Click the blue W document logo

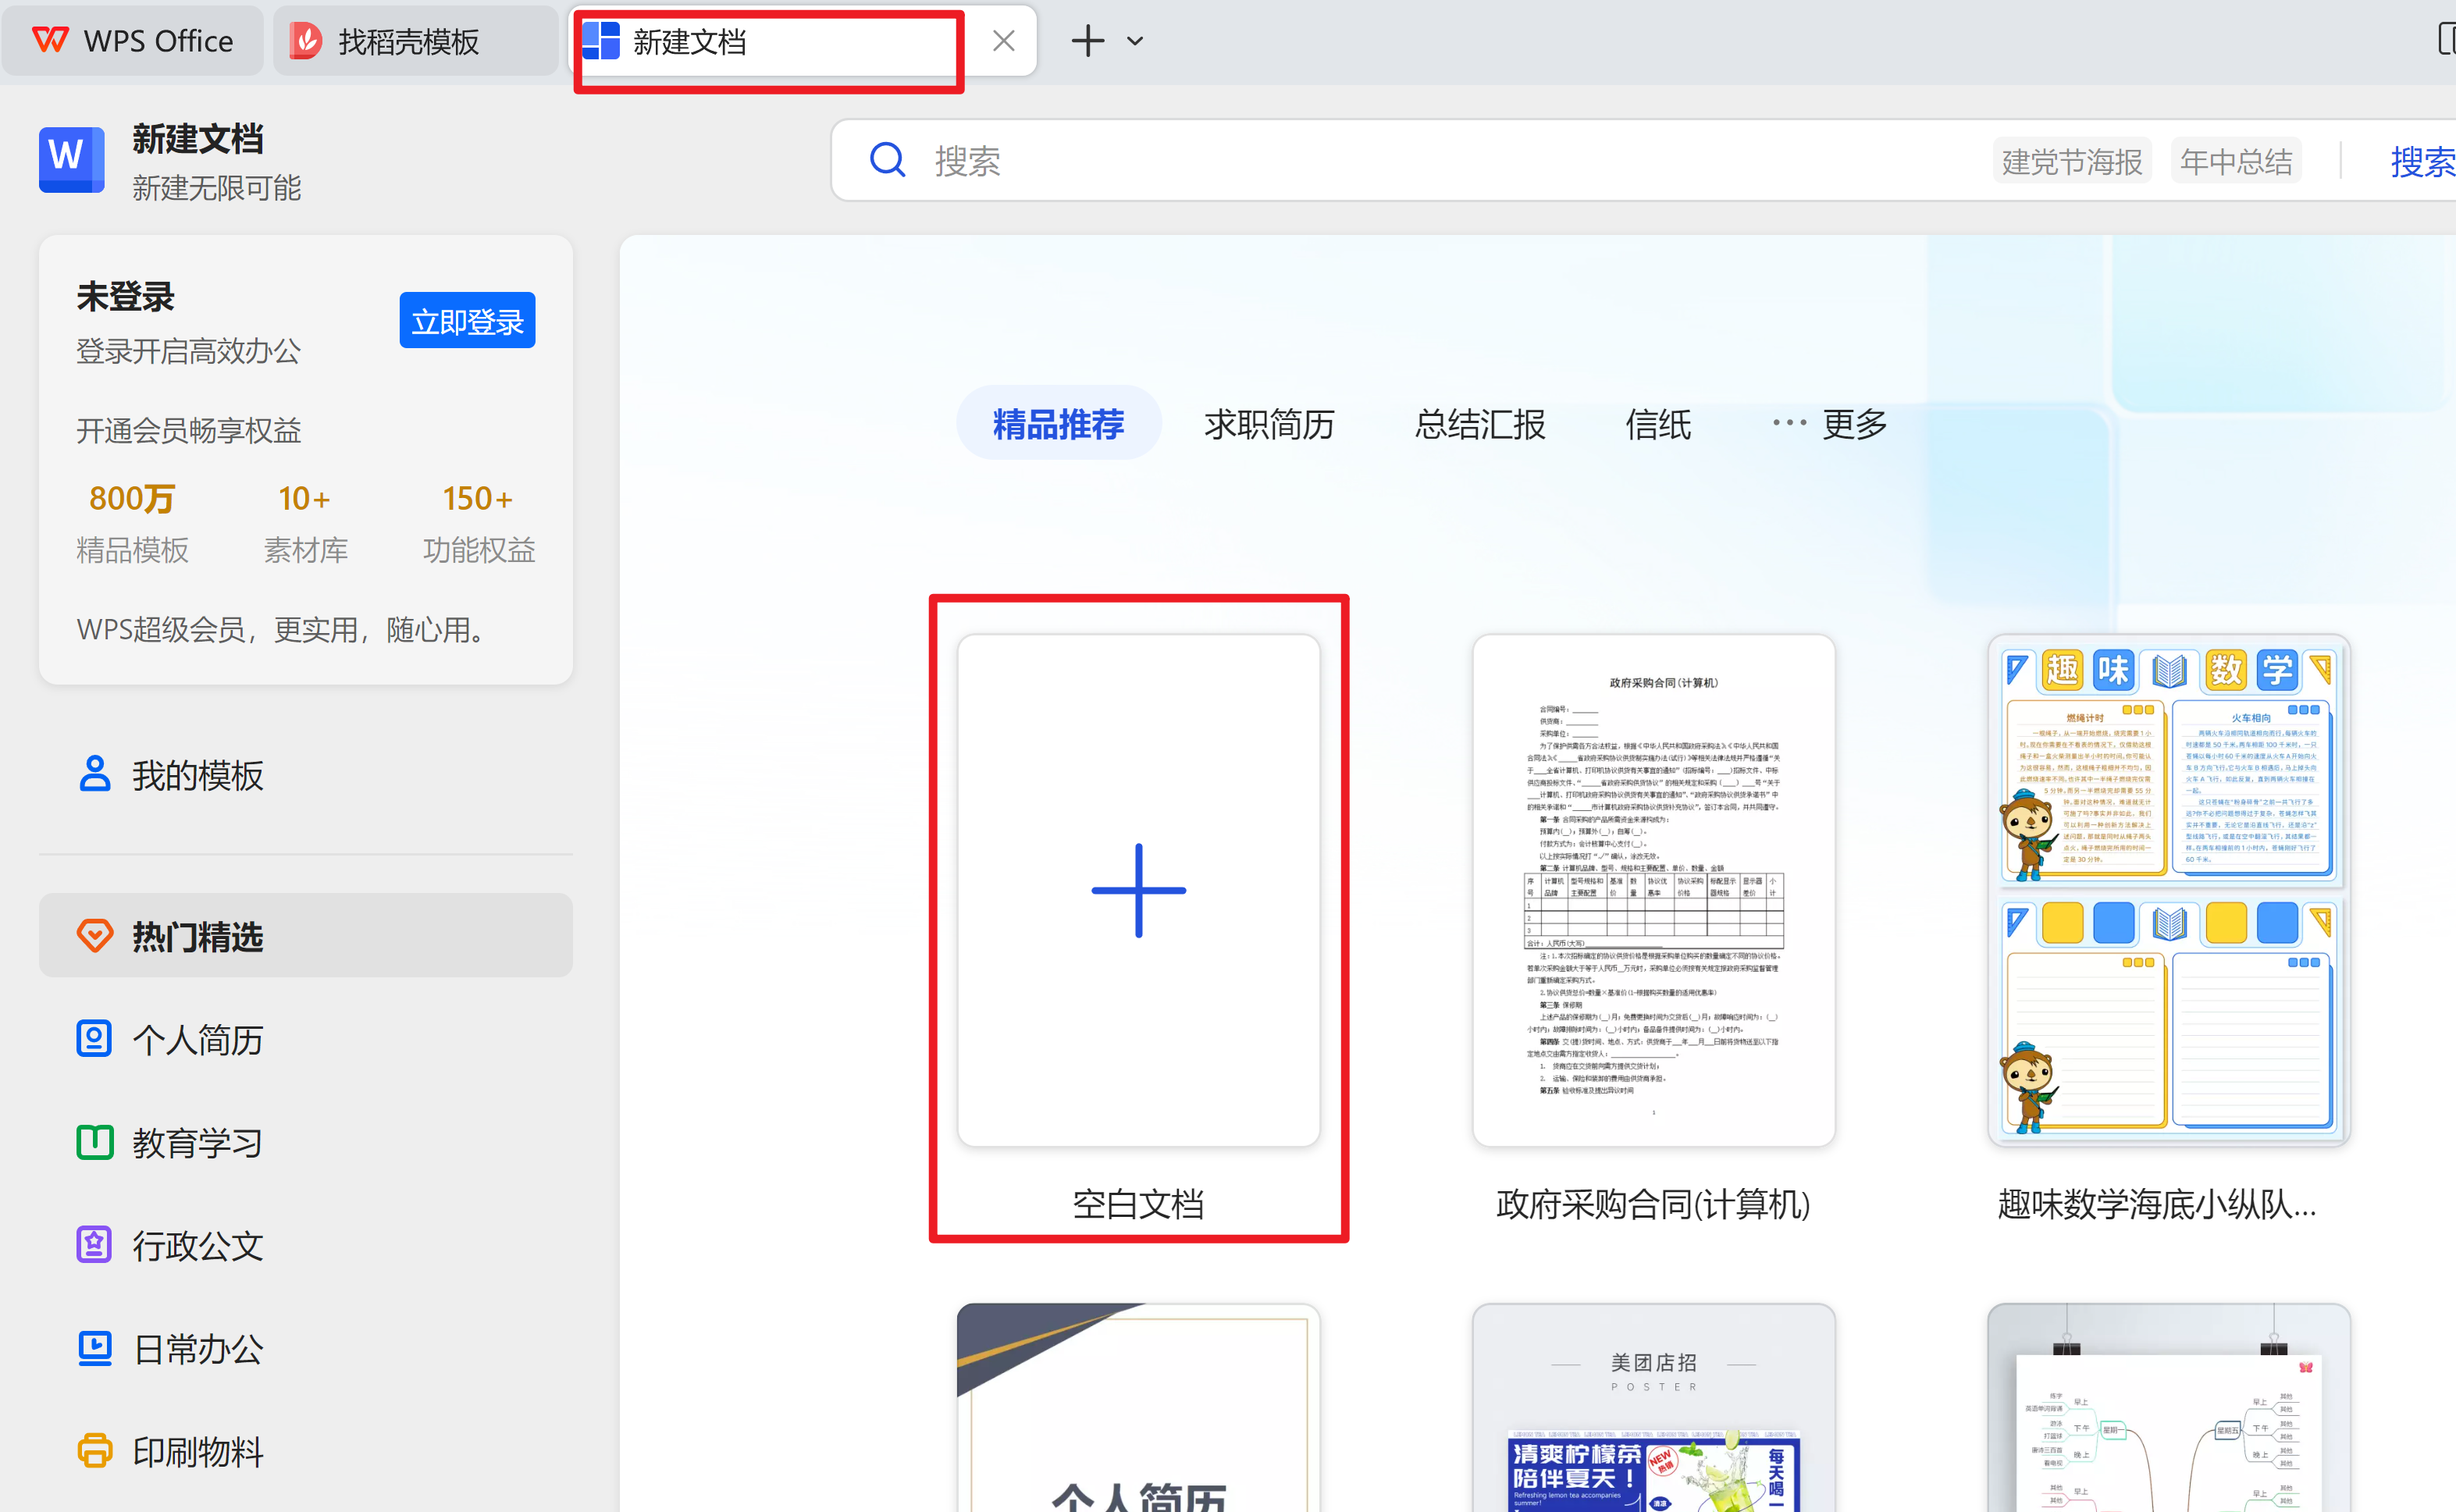71,158
